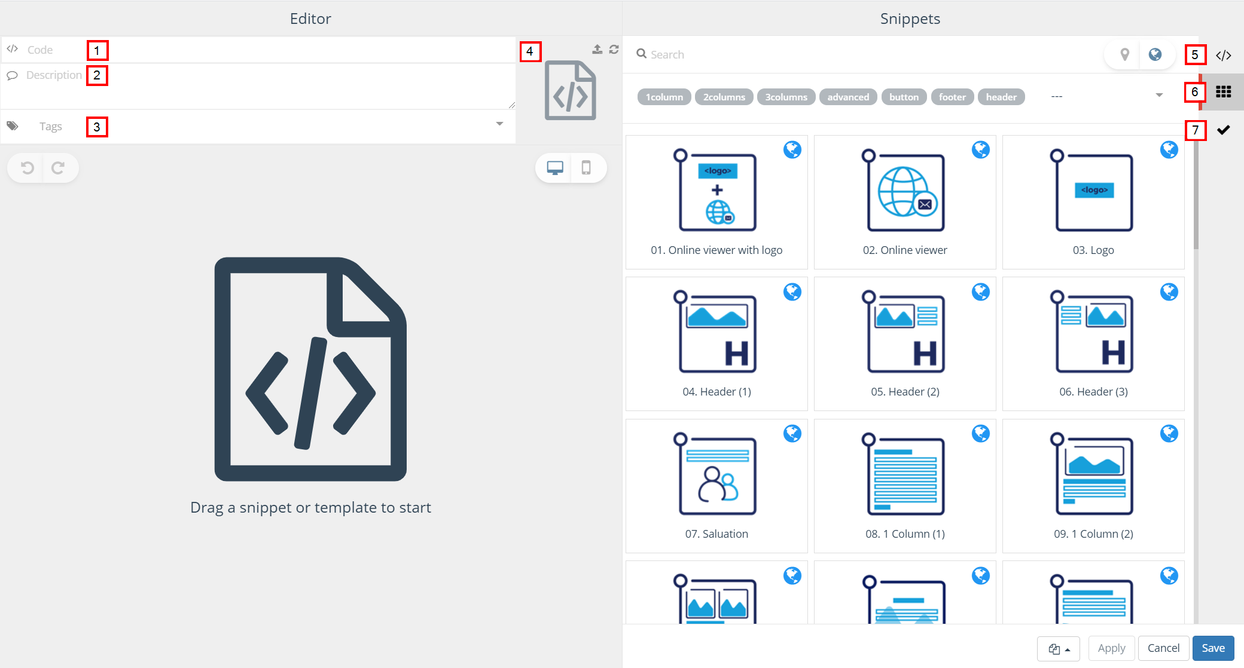Image resolution: width=1244 pixels, height=668 pixels.
Task: Click the refresh thumbnail icon
Action: pyautogui.click(x=614, y=50)
